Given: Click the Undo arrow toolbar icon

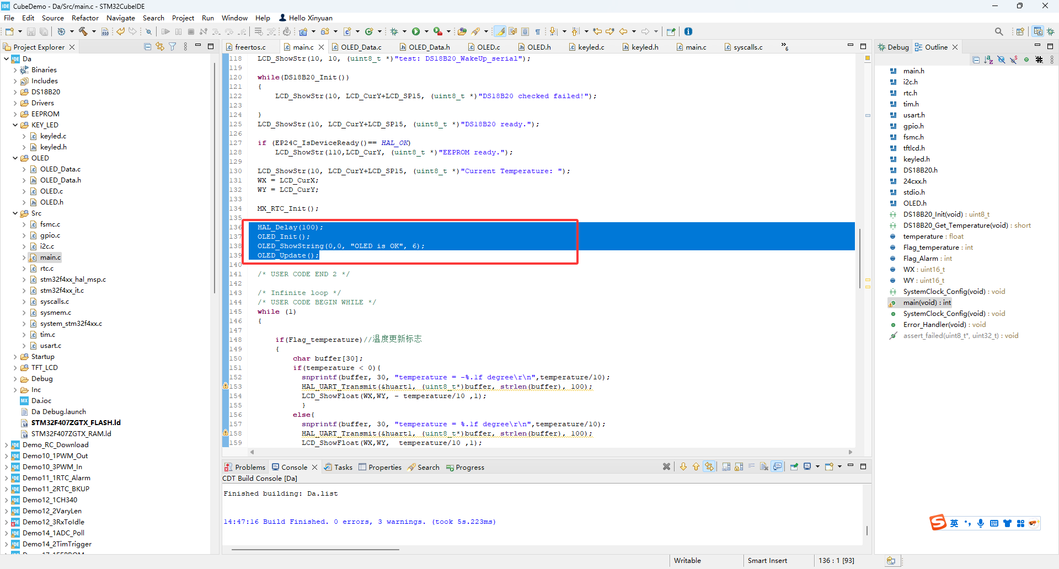Looking at the screenshot, I should [x=120, y=31].
